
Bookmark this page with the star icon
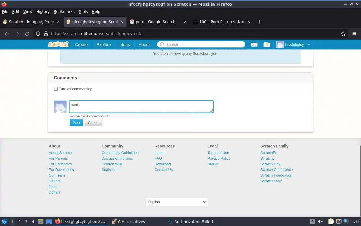[x=343, y=34]
